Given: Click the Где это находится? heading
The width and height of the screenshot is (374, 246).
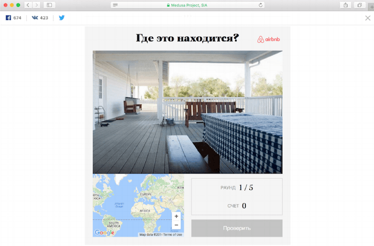Looking at the screenshot, I should point(187,38).
